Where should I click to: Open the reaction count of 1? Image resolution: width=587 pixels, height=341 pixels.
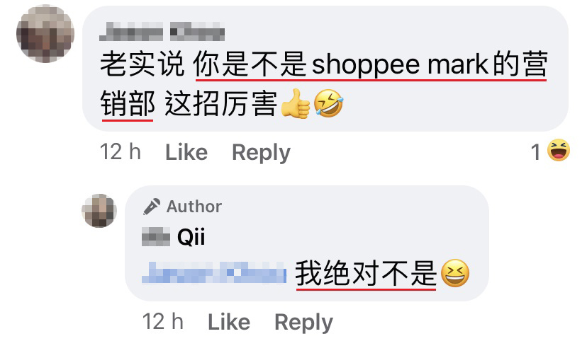pos(536,152)
